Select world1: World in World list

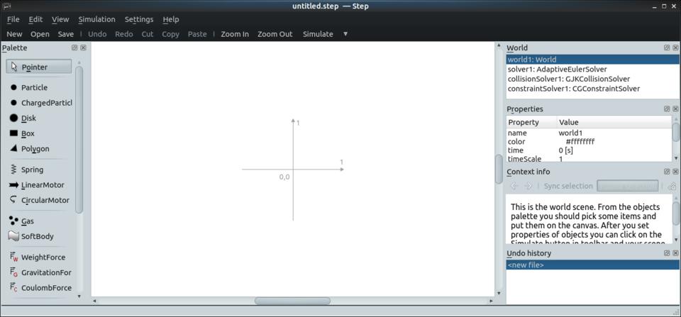592,60
